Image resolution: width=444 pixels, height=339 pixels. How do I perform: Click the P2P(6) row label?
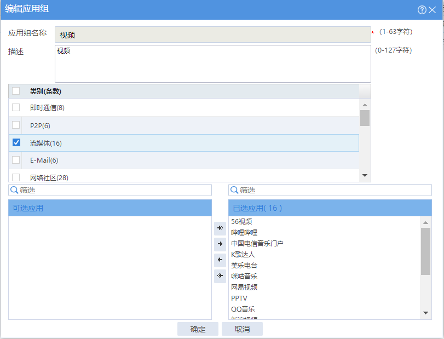click(x=40, y=126)
